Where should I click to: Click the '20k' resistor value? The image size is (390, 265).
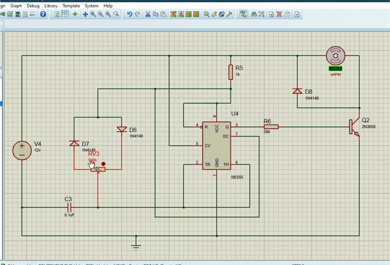click(267, 132)
